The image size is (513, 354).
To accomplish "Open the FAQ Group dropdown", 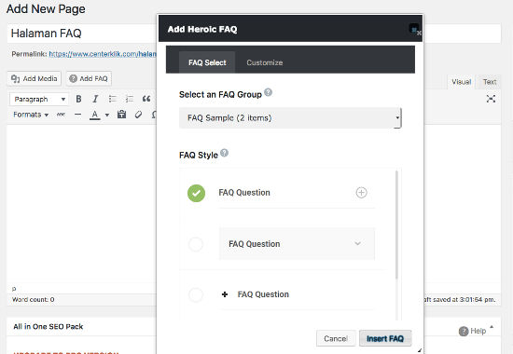I will click(290, 118).
